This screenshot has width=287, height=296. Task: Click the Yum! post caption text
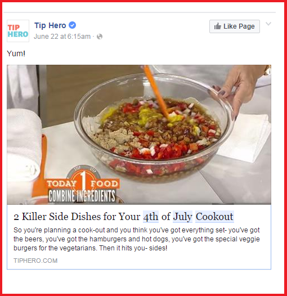(x=16, y=53)
